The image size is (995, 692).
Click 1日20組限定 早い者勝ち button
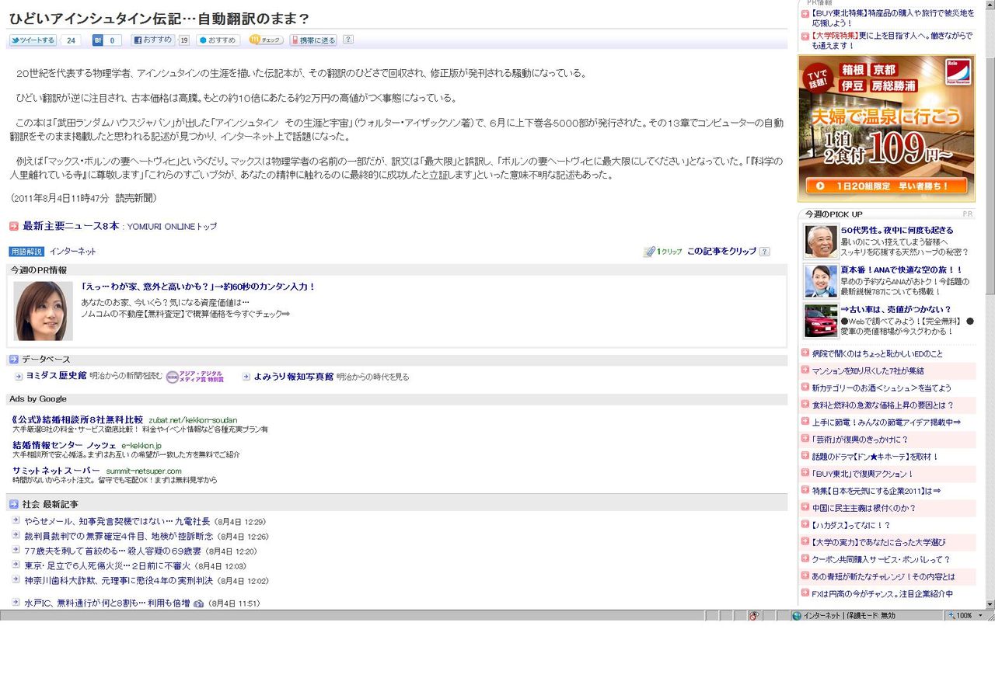(887, 186)
